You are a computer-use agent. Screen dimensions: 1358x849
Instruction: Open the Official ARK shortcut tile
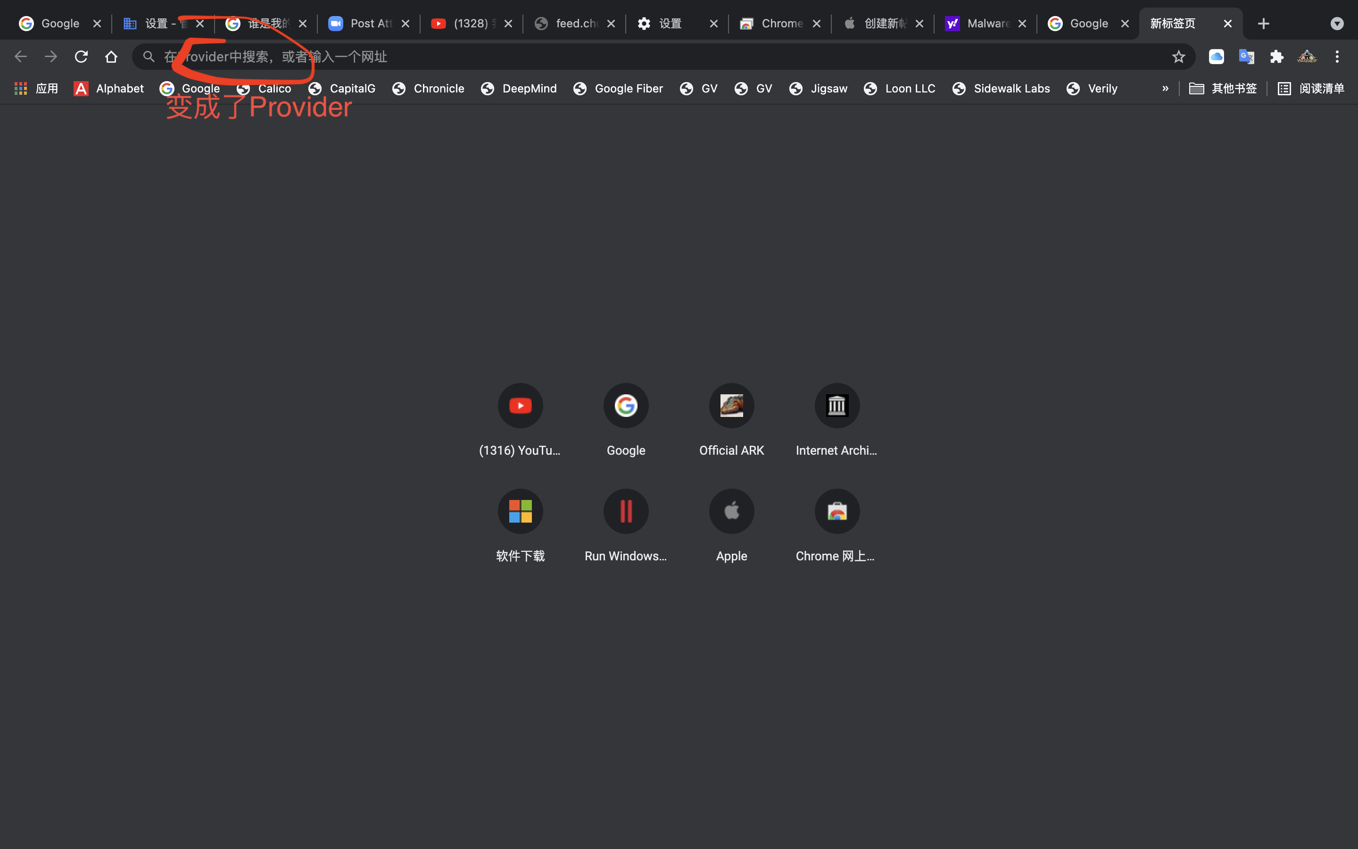[731, 406]
